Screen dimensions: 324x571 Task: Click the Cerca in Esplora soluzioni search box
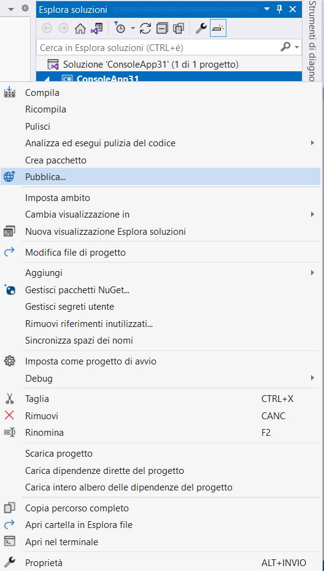pos(158,48)
